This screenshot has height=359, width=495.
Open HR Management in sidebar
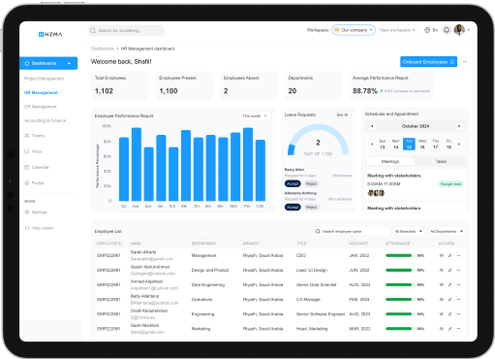click(42, 92)
